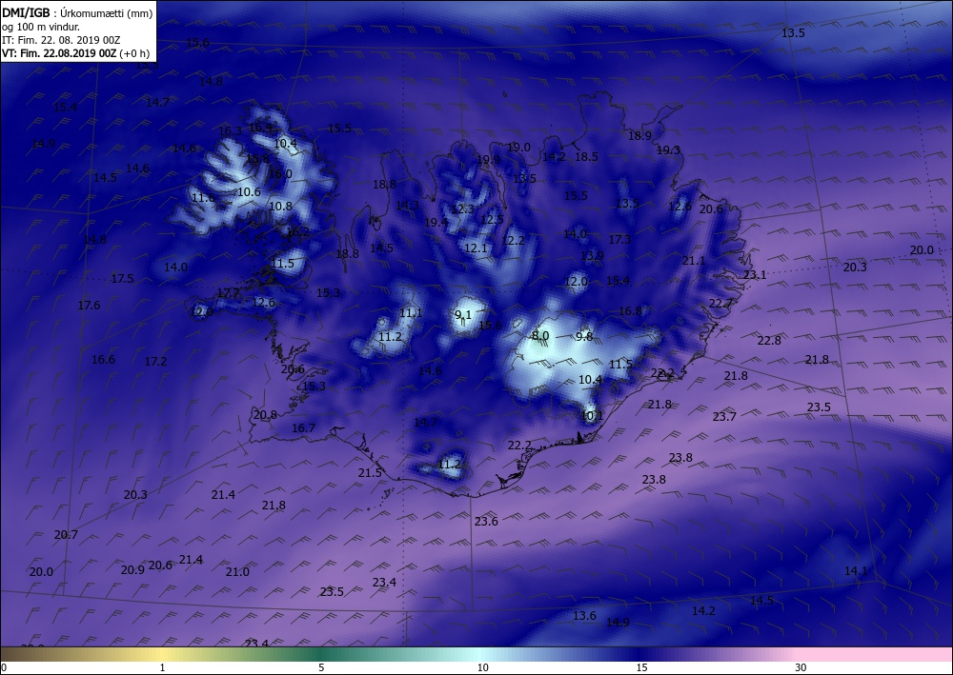Click the map value 16.2
This screenshot has height=675, width=953.
297,232
